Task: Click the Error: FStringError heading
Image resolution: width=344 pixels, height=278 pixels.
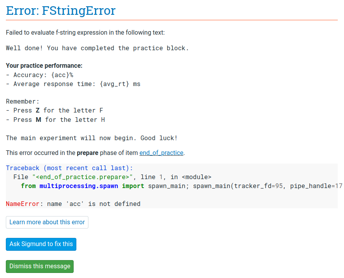Action: click(x=60, y=11)
